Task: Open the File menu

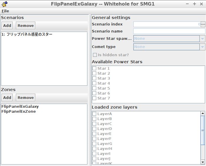Action: (x=5, y=11)
